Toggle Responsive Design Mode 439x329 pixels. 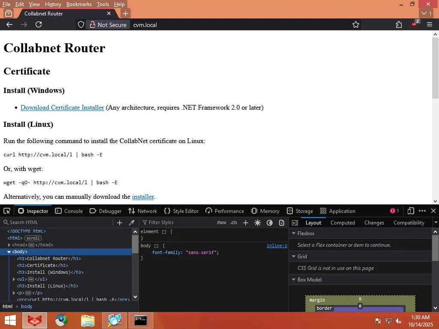(411, 211)
